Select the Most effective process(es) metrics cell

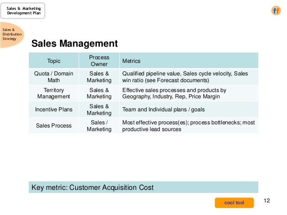click(188, 126)
